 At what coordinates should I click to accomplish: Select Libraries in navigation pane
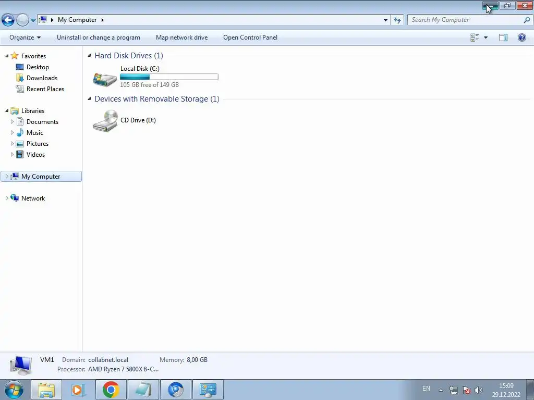point(33,111)
